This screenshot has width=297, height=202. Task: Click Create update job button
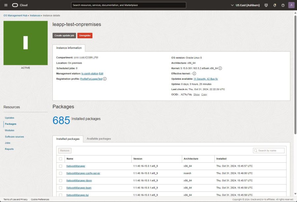[64, 35]
